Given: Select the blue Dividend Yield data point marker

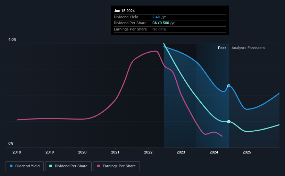Looking at the screenshot, I should [x=229, y=86].
